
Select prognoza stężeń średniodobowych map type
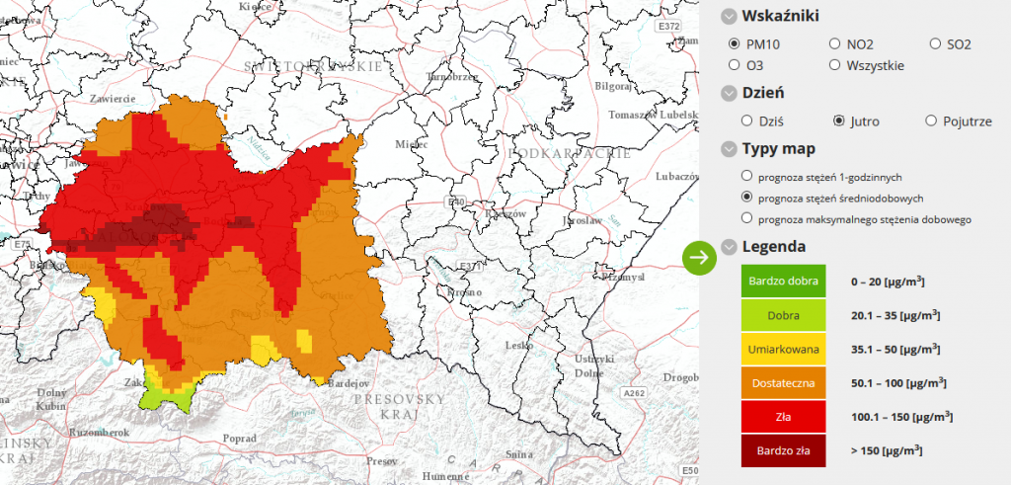746,197
